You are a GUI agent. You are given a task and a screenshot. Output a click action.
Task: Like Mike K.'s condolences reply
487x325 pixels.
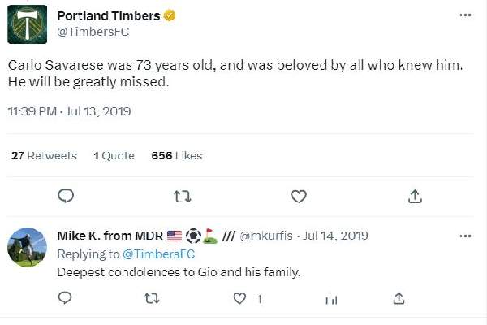(239, 299)
